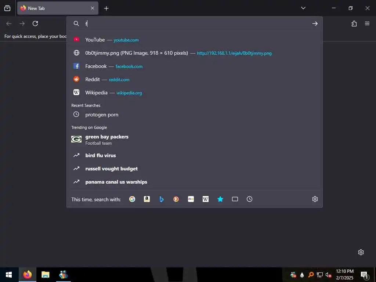Open the two-people app in taskbar
The image size is (376, 282).
[64, 275]
